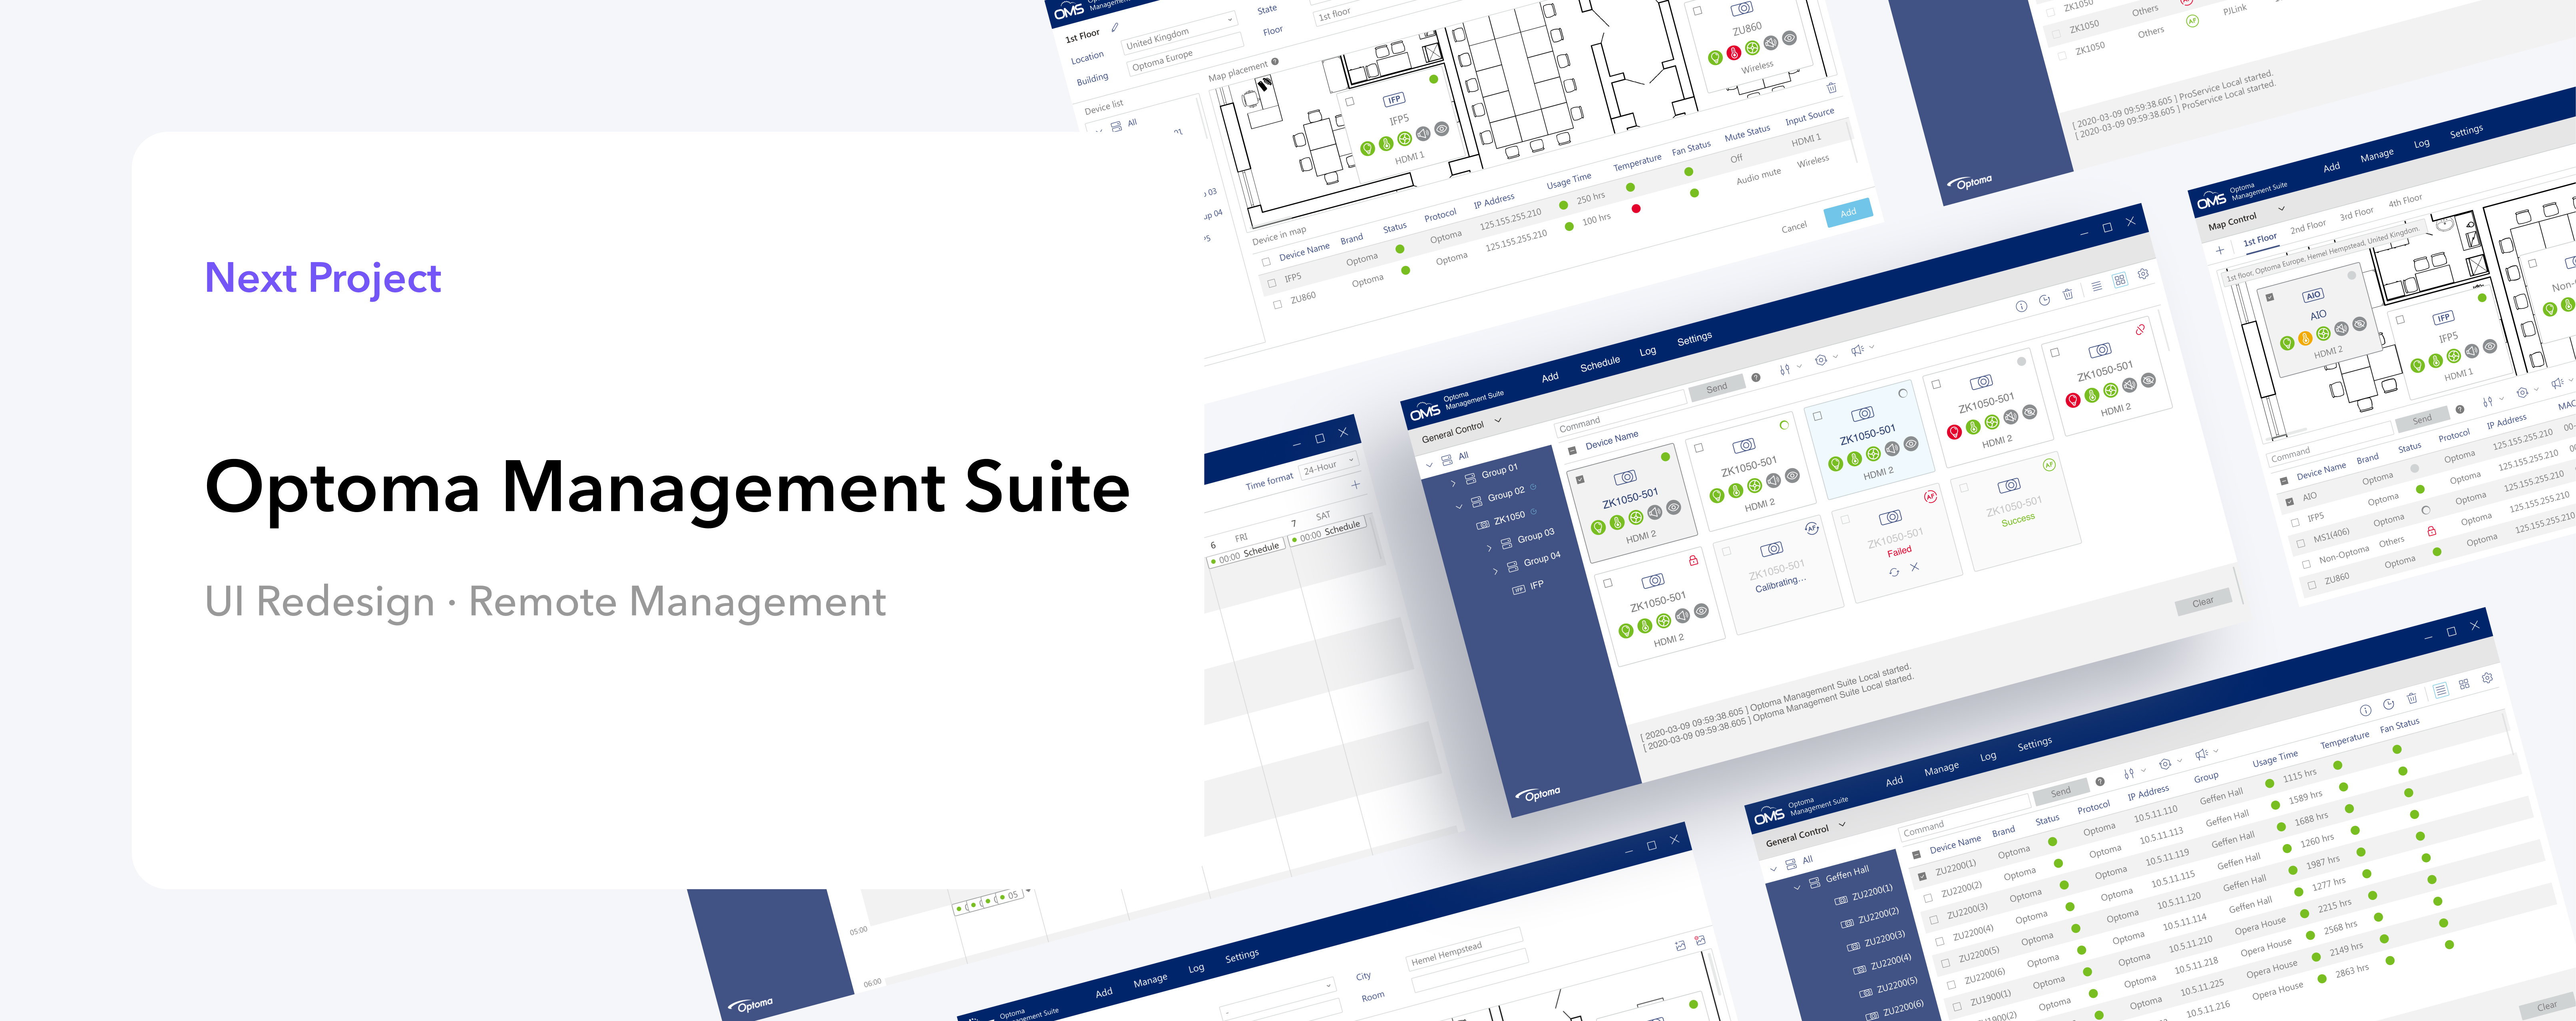This screenshot has width=2576, height=1021.
Task: Switch to list view icon in center General Control window
Action: coord(2097,286)
